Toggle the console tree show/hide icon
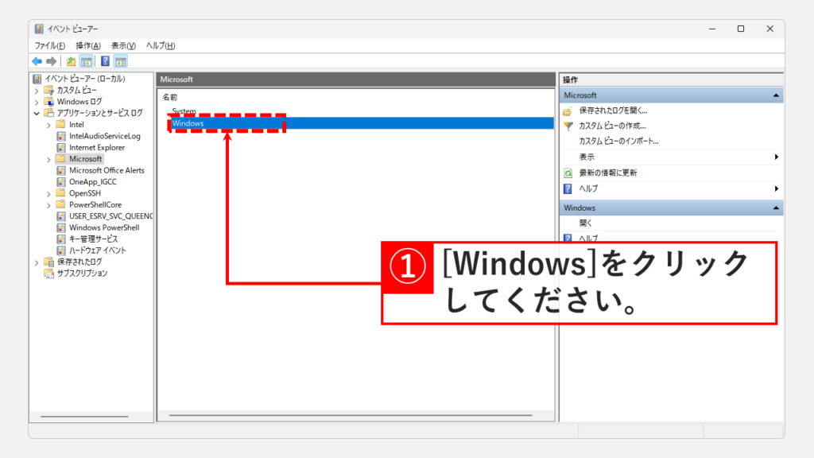This screenshot has height=458, width=814. pyautogui.click(x=86, y=61)
